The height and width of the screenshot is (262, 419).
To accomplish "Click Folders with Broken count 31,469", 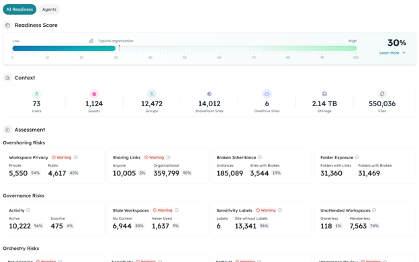I will point(369,173).
